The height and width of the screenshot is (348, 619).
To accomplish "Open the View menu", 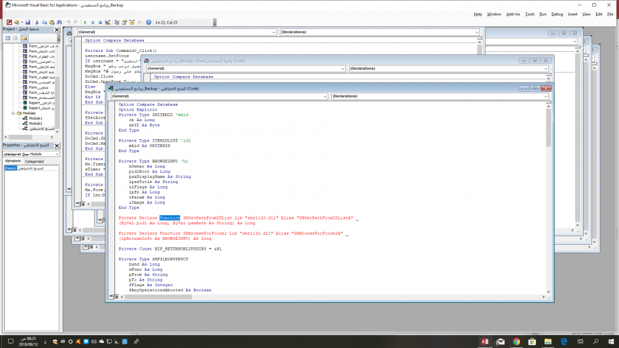I will pos(586,14).
